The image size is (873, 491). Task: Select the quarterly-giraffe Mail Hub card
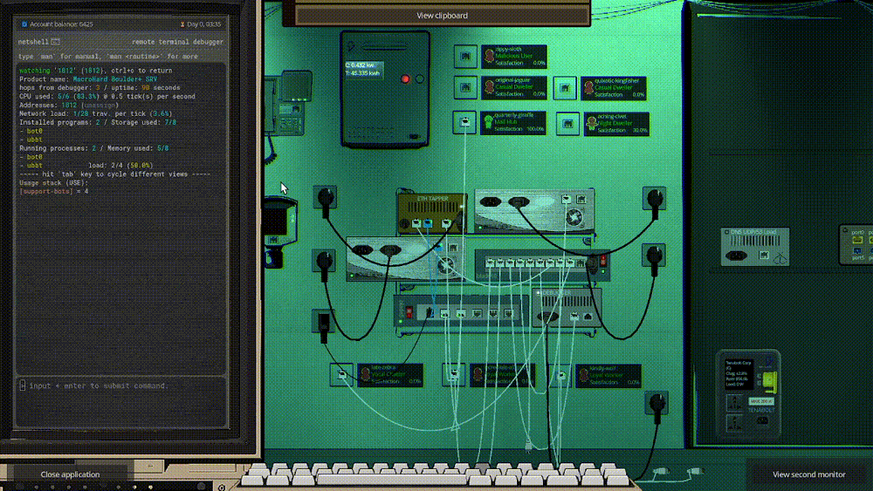coord(513,123)
